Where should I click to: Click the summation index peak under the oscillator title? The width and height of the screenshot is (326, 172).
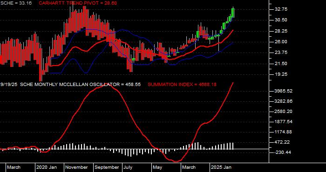tap(106, 86)
